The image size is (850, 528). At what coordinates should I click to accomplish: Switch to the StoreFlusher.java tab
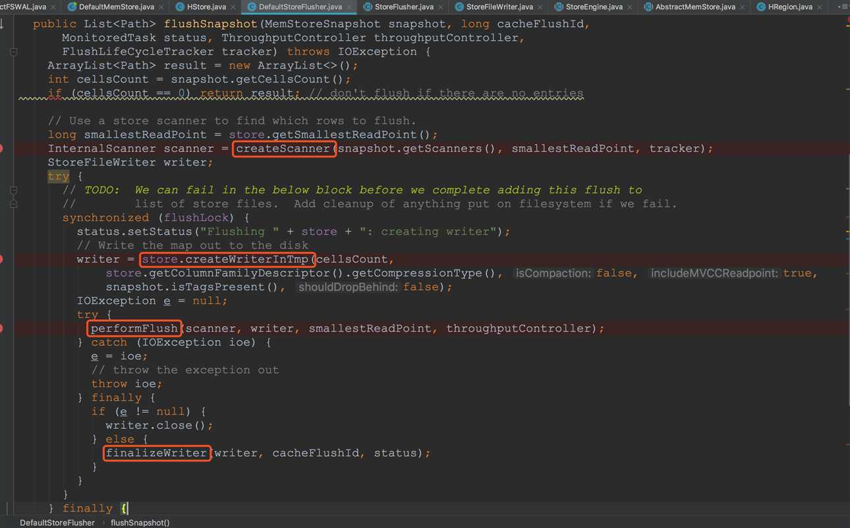pyautogui.click(x=403, y=7)
